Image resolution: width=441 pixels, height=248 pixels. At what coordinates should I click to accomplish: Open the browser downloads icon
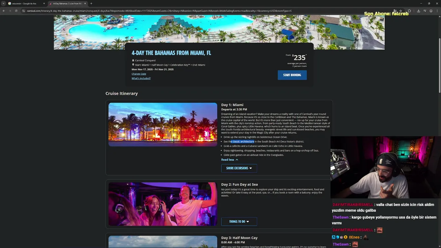pyautogui.click(x=418, y=11)
